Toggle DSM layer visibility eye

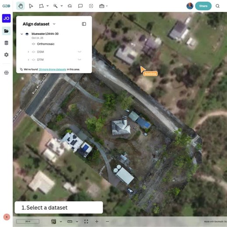[x=34, y=52]
